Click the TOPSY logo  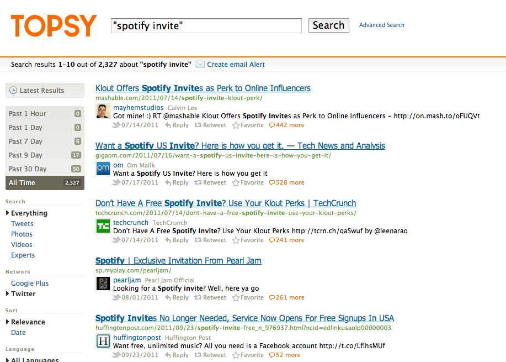pos(54,26)
